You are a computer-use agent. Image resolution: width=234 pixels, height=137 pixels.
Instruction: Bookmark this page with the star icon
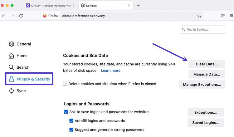pos(199,16)
